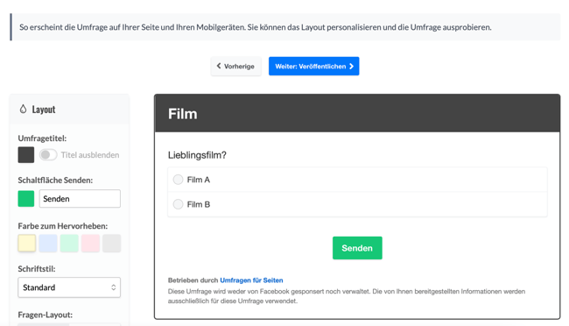Click the green Senden submit button
The image size is (569, 326).
click(x=357, y=248)
